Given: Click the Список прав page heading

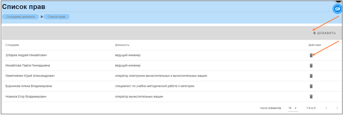Looking at the screenshot, I should tap(24, 7).
